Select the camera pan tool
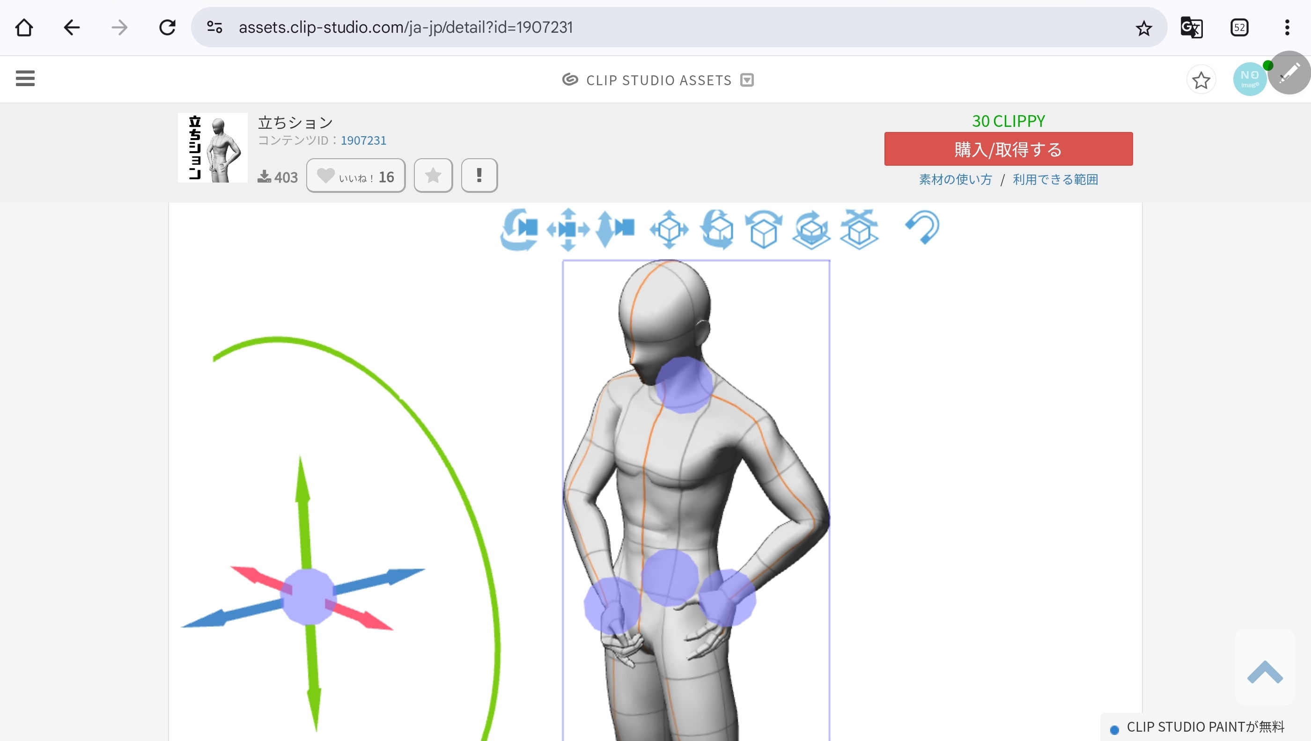Image resolution: width=1311 pixels, height=741 pixels. click(x=568, y=229)
